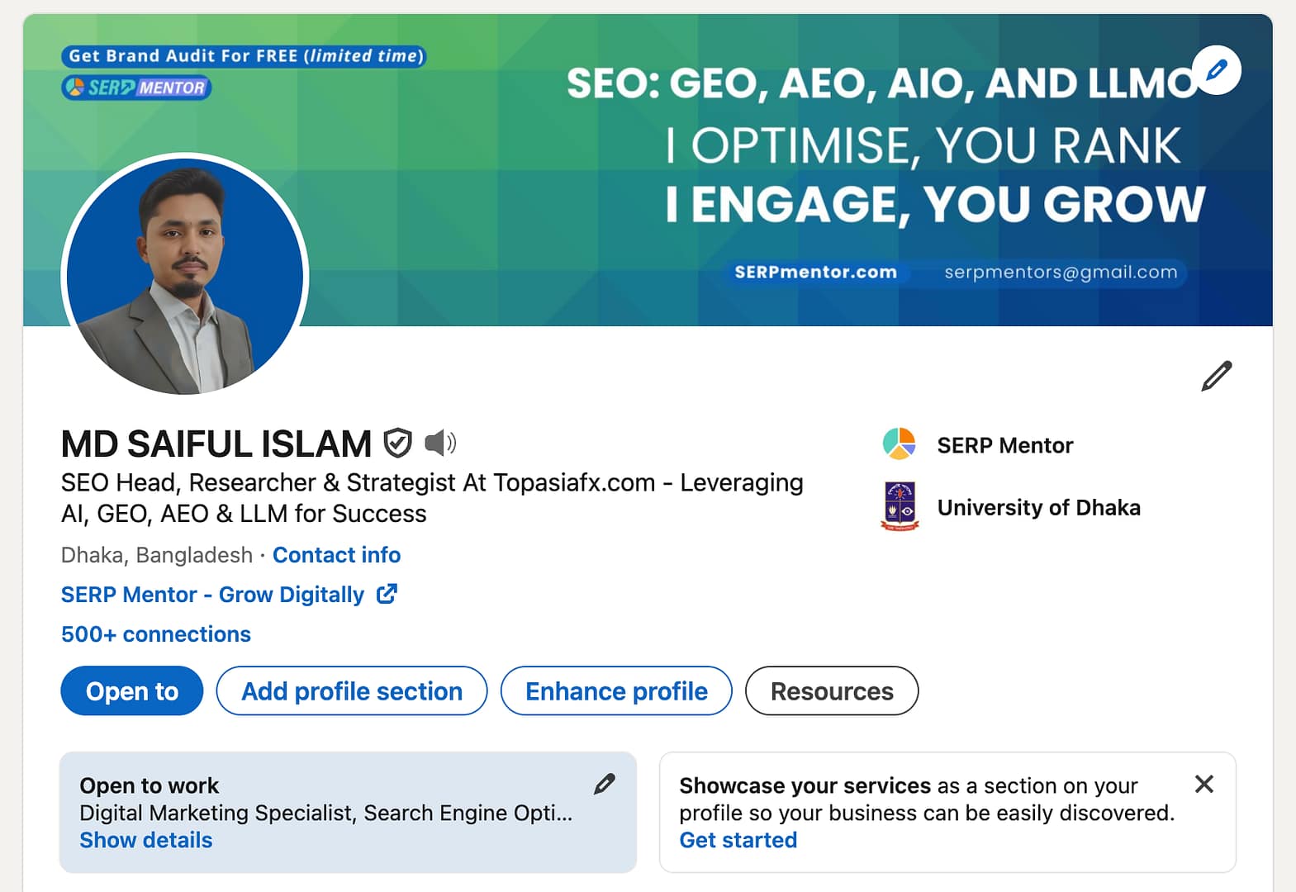Click Add profile section button
Screen dimensions: 1296x892
(351, 690)
